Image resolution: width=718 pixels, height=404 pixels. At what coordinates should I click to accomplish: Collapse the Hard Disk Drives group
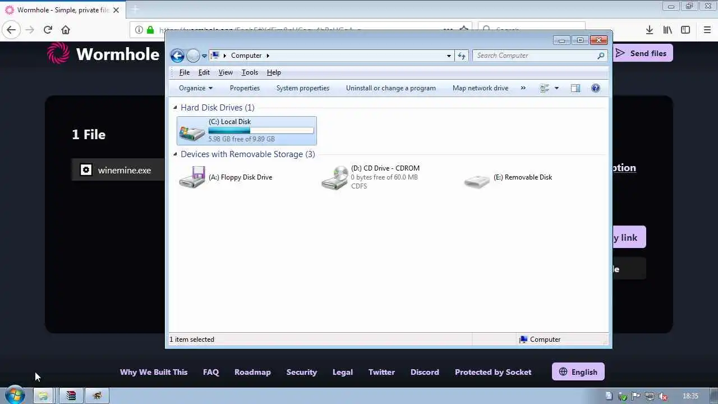pyautogui.click(x=175, y=107)
